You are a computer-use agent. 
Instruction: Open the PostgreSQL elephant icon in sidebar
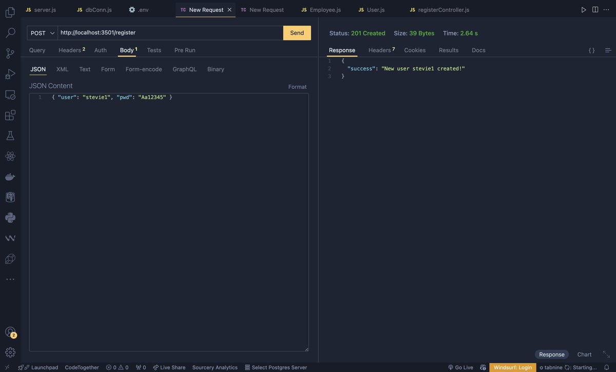[10, 197]
